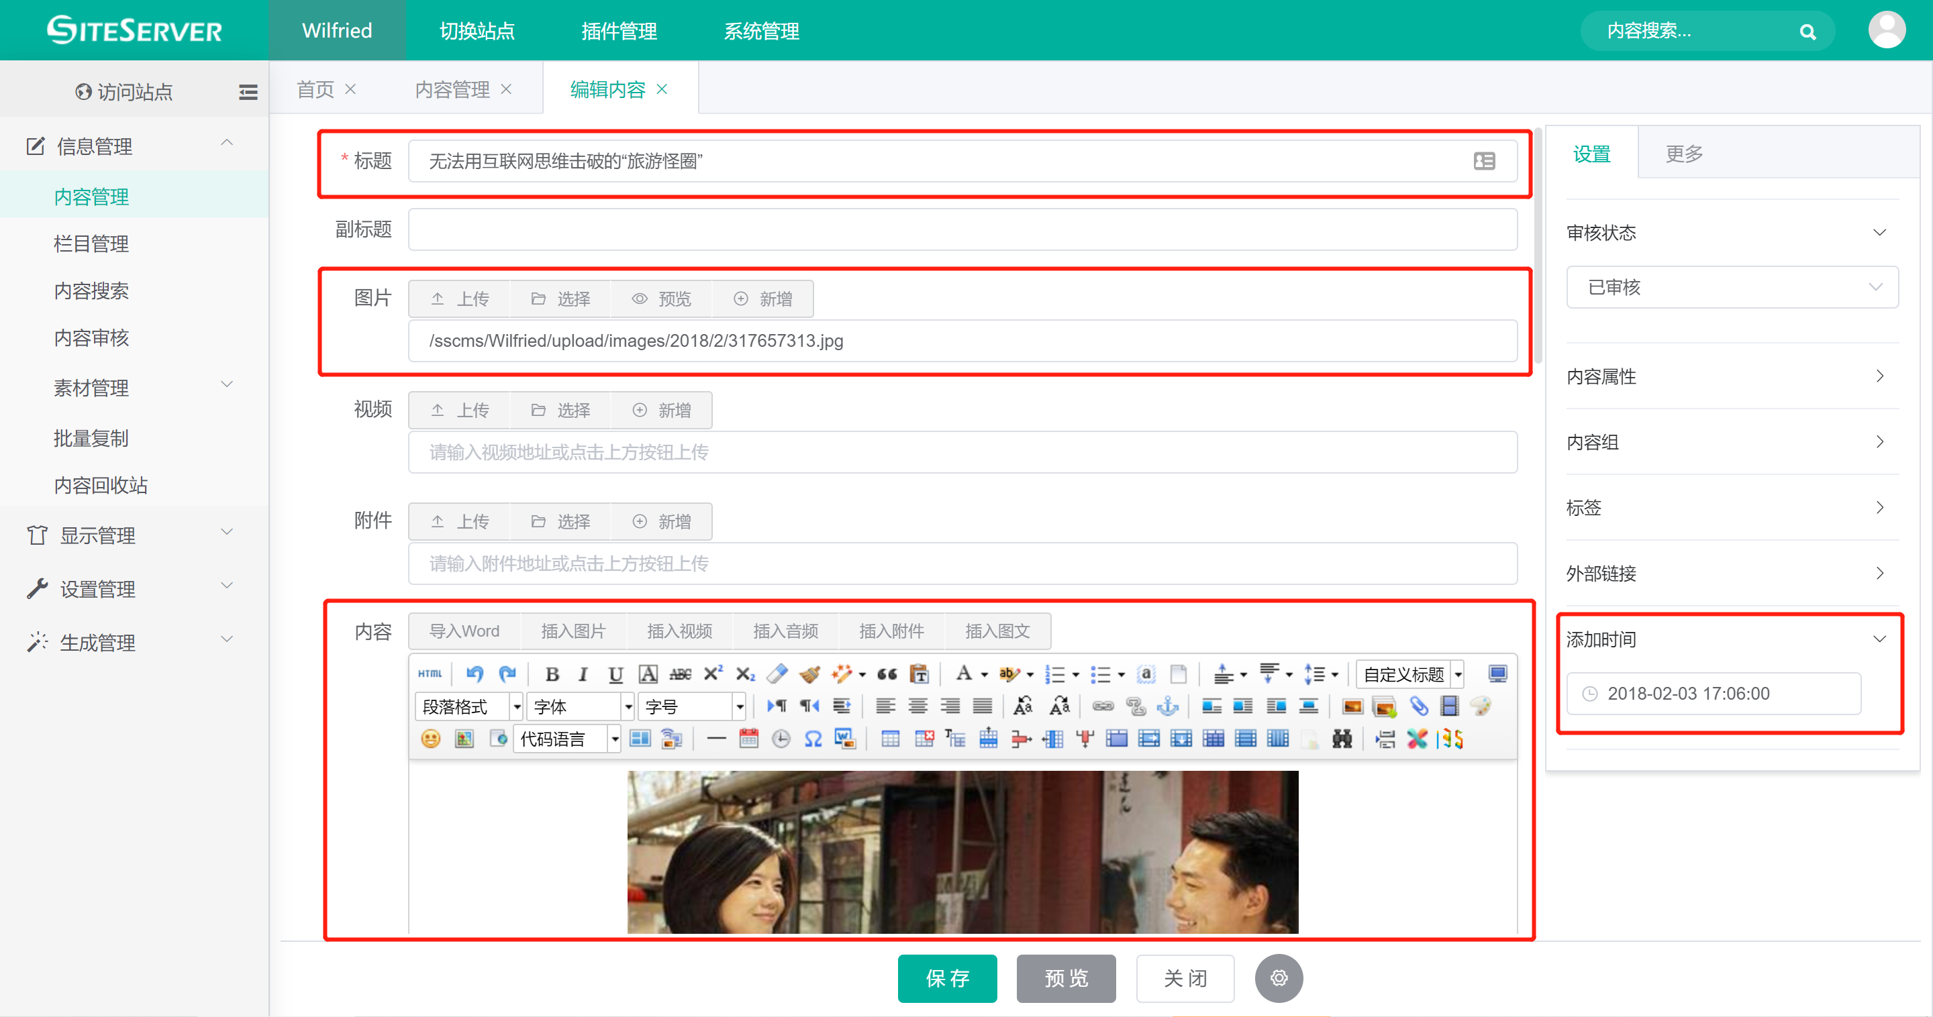Open the 已审核 status dropdown
The width and height of the screenshot is (1933, 1017).
tap(1732, 286)
